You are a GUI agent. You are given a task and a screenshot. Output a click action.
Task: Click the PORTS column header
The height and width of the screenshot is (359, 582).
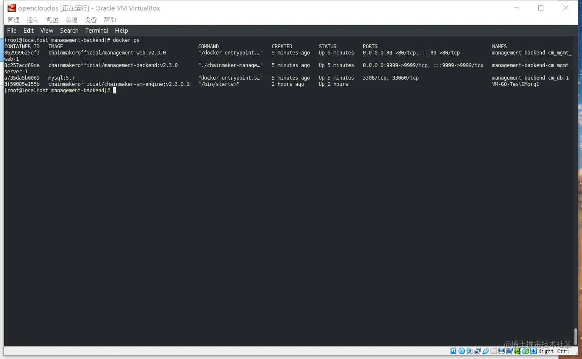click(x=370, y=46)
